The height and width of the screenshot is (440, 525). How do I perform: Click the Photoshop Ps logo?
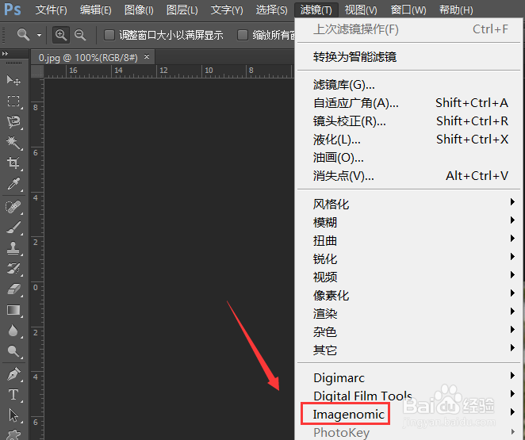[13, 10]
